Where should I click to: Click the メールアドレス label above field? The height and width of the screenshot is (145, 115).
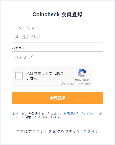coord(23,28)
